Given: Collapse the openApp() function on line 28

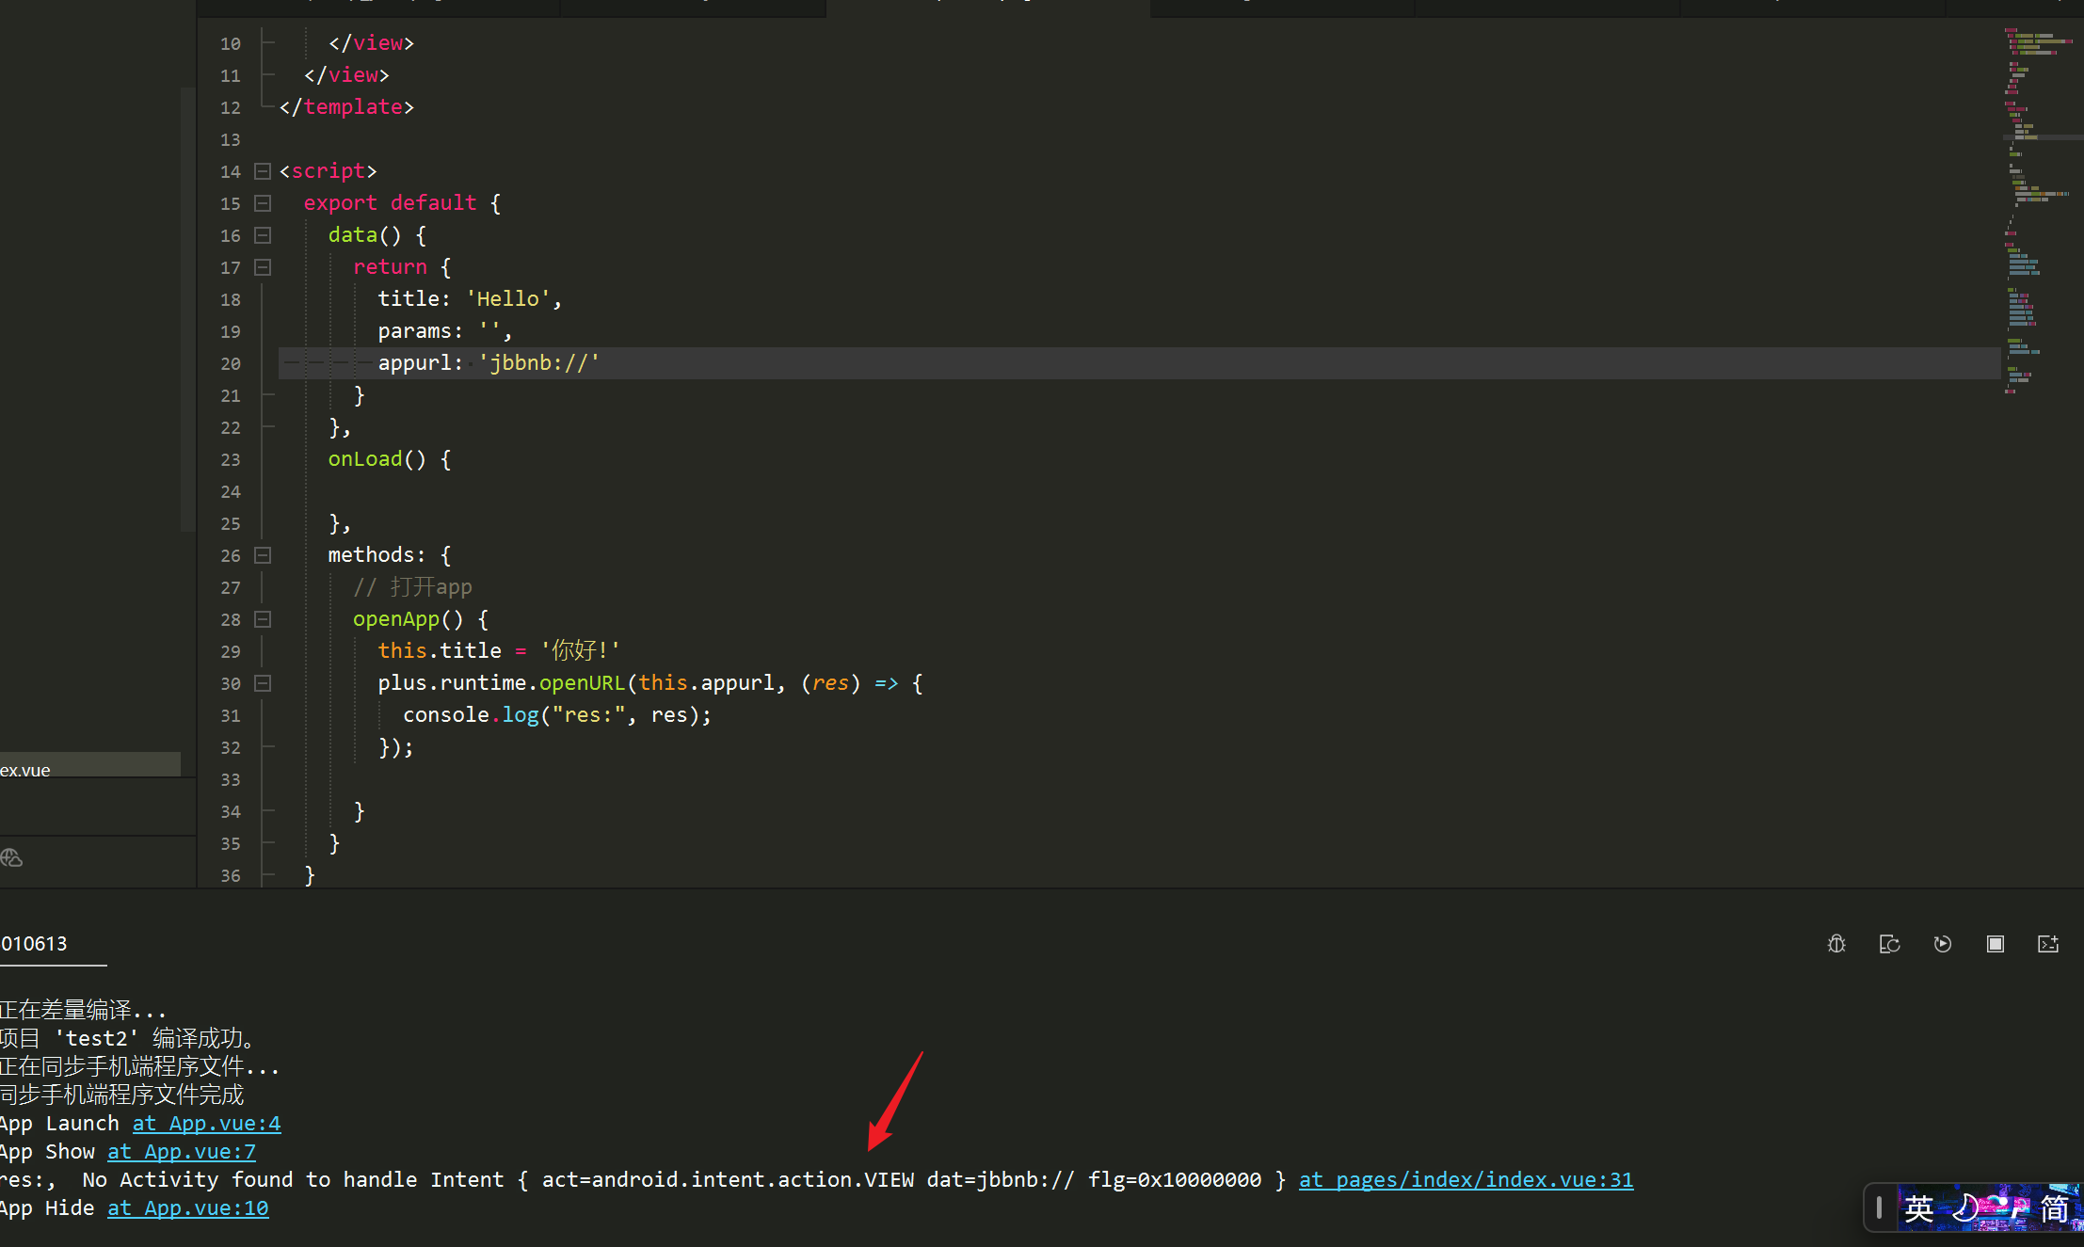Looking at the screenshot, I should (263, 619).
